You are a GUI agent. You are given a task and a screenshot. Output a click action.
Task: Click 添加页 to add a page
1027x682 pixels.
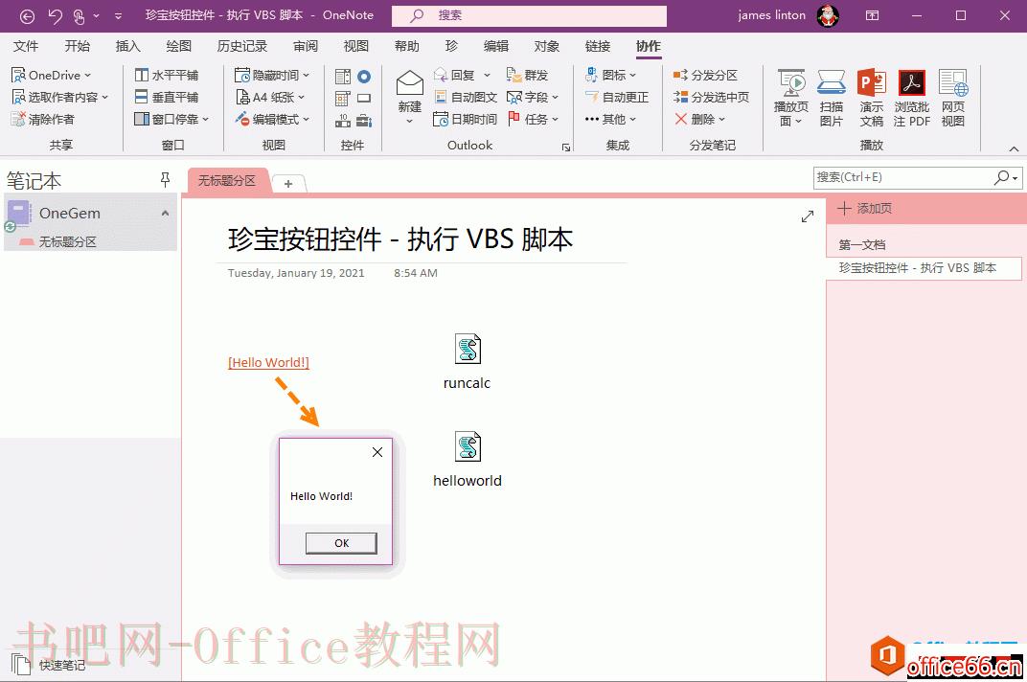(864, 208)
